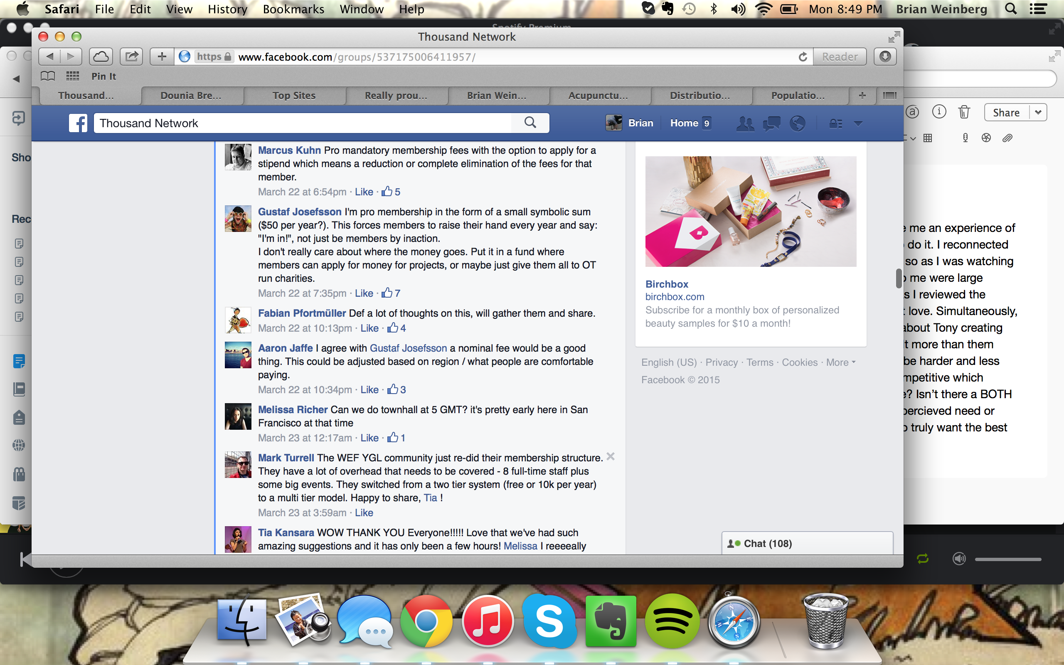The height and width of the screenshot is (665, 1064).
Task: Adjust Spotify volume slider
Action: [x=1008, y=559]
